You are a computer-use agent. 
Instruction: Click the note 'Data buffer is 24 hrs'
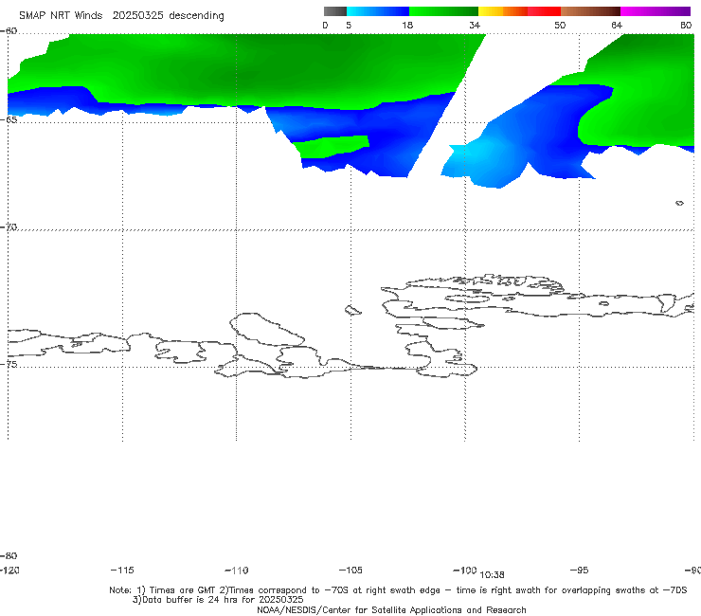[218, 600]
